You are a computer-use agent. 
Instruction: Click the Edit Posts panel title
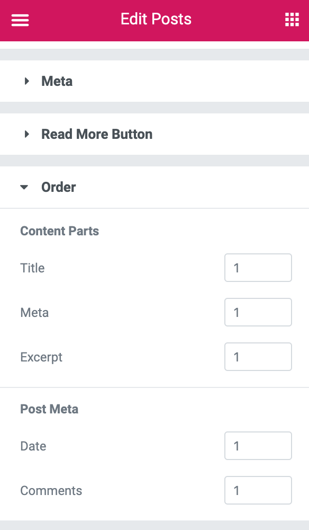(x=156, y=19)
